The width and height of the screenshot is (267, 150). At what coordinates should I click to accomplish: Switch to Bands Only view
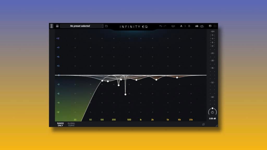[x=60, y=124]
